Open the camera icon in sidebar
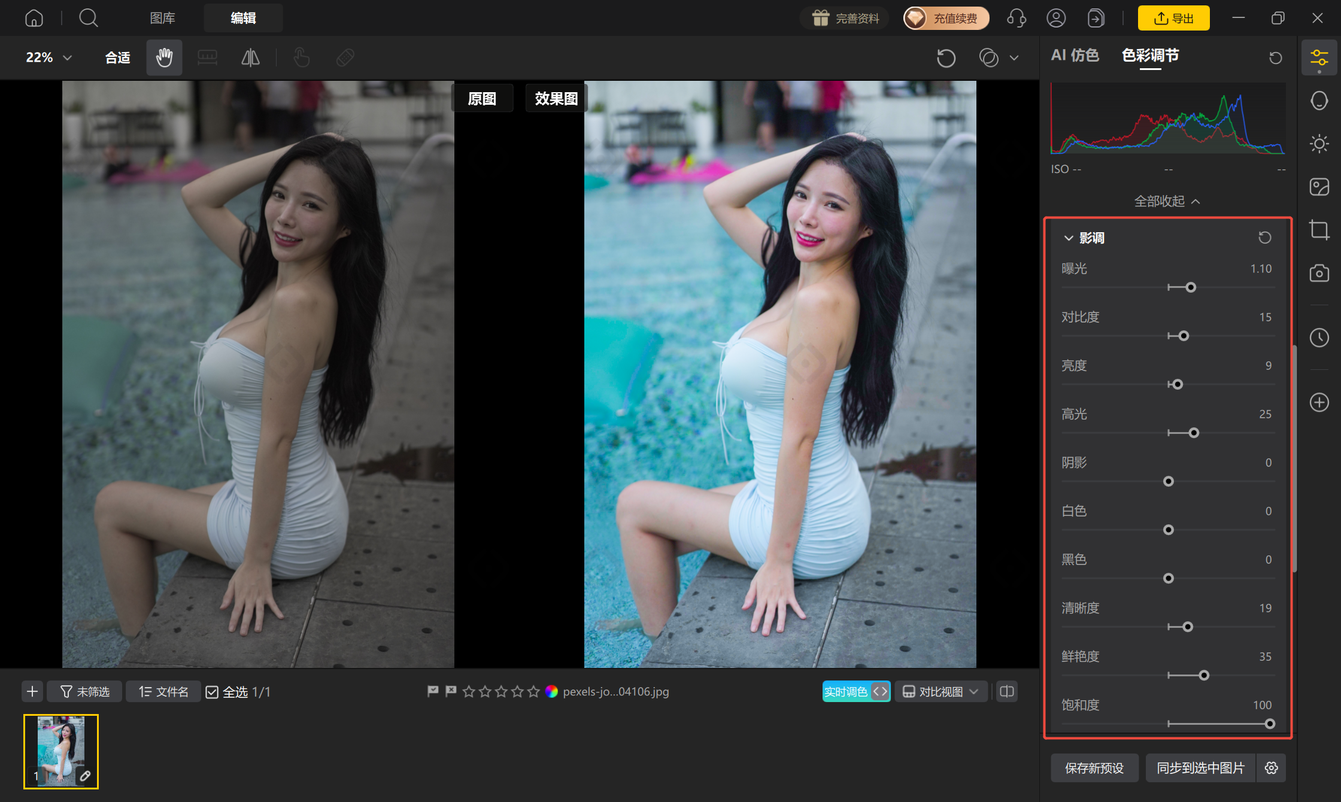The image size is (1341, 802). coord(1319,273)
